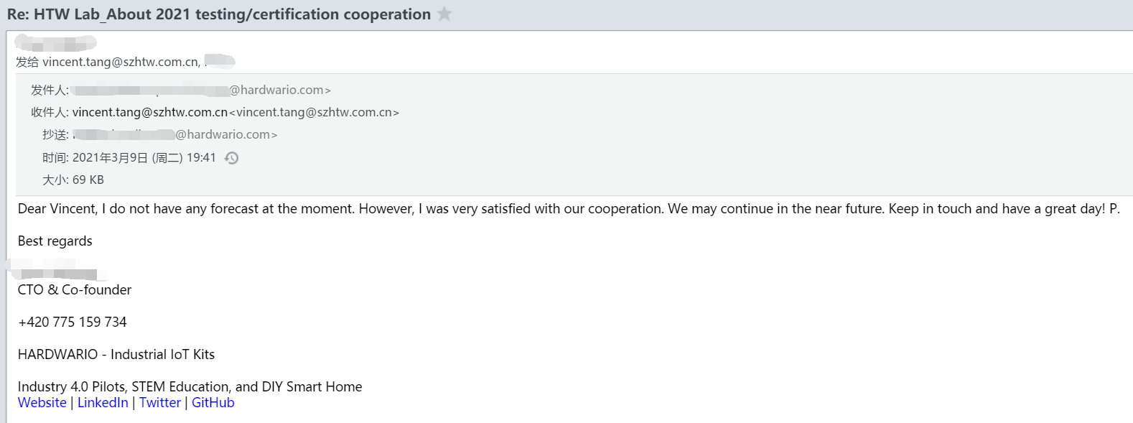
Task: Open the LinkedIn link
Action: point(103,403)
